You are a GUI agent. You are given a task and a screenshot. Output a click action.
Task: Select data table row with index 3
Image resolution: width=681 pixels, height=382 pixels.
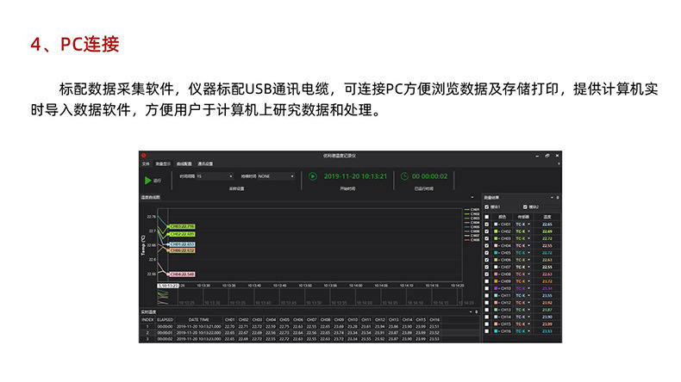[309, 339]
